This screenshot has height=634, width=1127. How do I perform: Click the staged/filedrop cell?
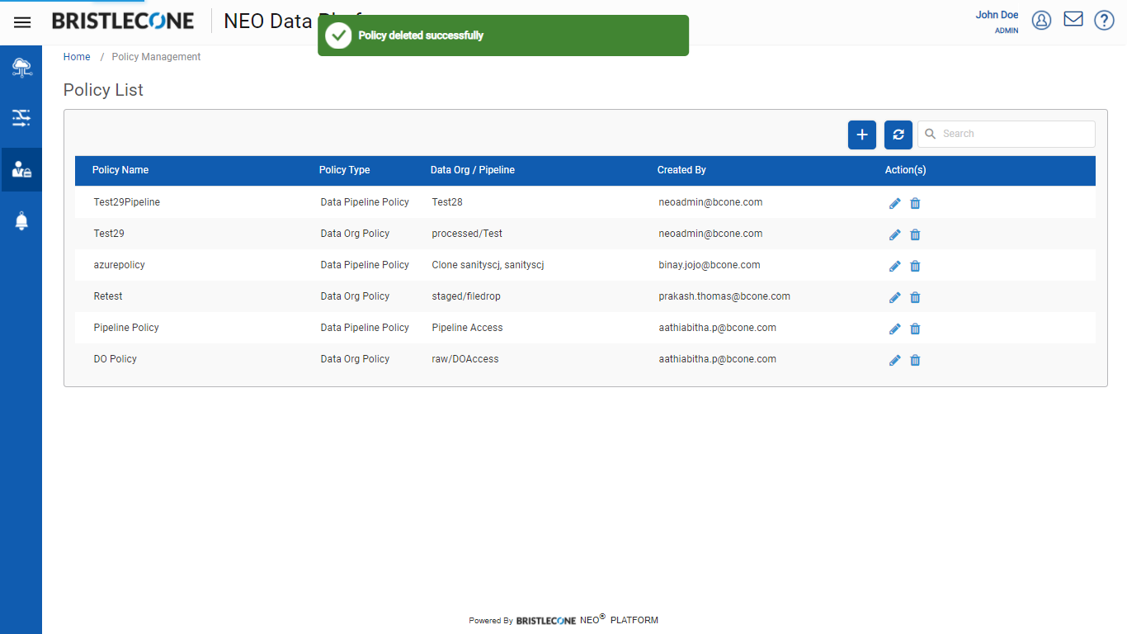pyautogui.click(x=466, y=296)
